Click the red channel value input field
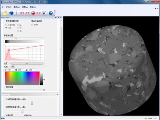 (10, 70)
